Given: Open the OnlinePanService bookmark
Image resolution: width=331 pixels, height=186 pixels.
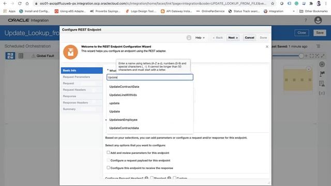Looking at the screenshot, I should click(210, 11).
